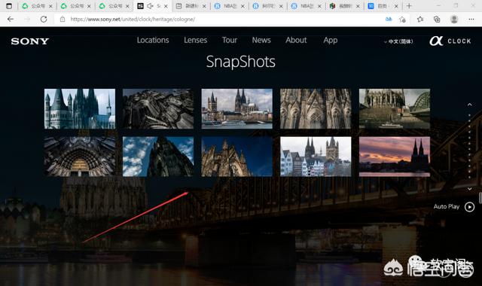The image size is (482, 286).
Task: Open the News menu item
Action: (261, 40)
